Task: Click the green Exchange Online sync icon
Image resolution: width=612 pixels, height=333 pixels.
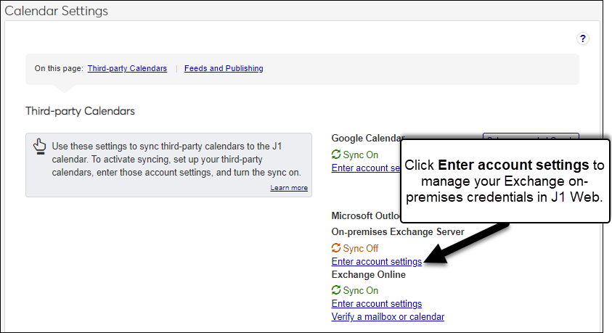Action: [x=336, y=290]
